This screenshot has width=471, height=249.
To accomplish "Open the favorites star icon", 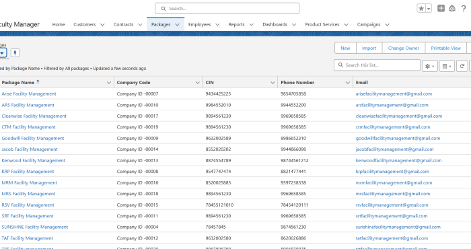I will click(x=421, y=8).
